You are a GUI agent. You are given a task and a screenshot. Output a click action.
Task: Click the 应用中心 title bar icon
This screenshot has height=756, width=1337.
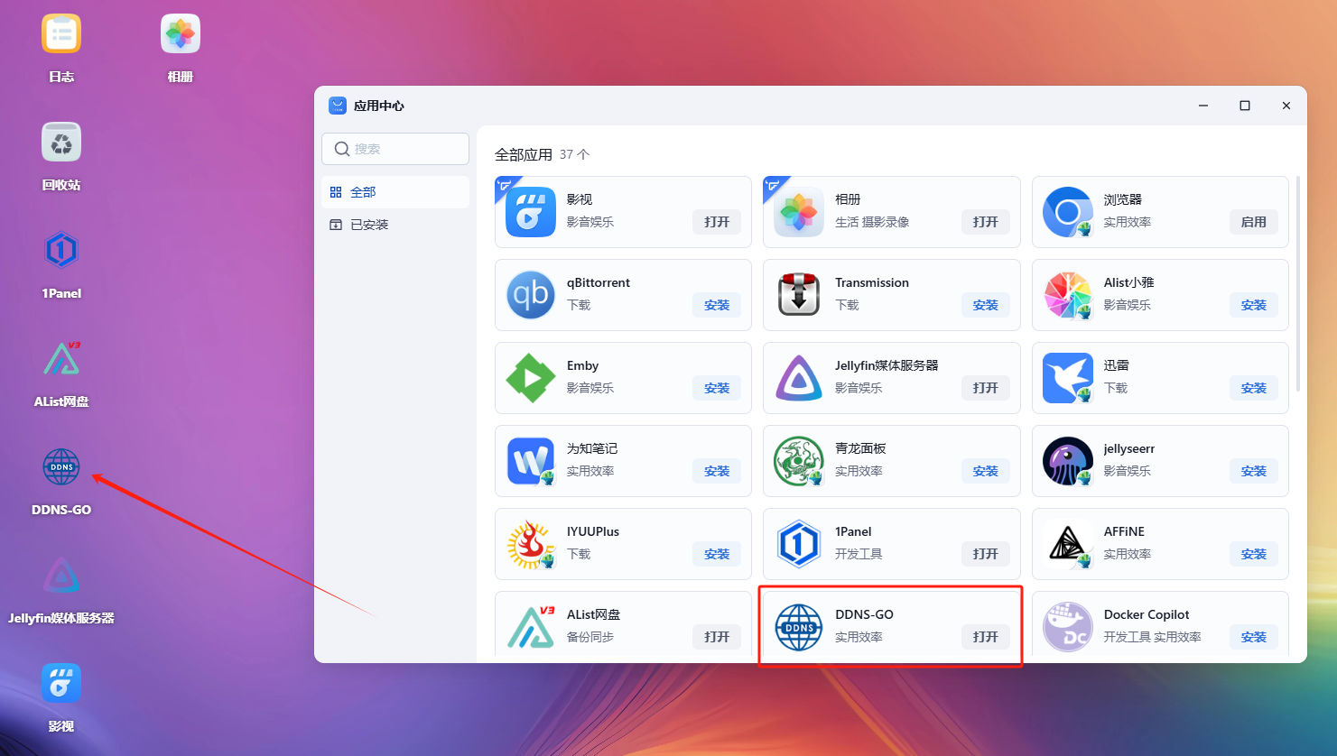[338, 106]
